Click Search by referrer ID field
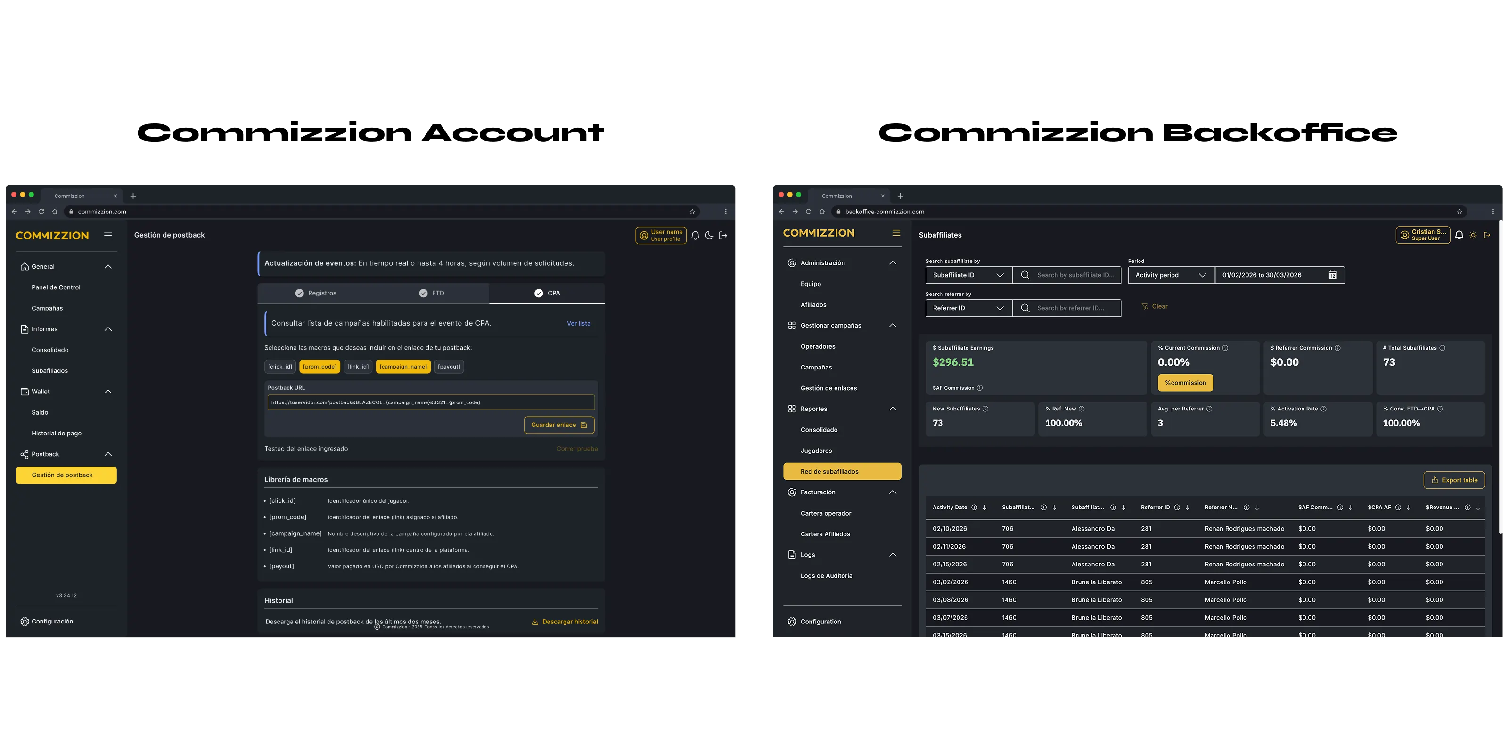 coord(1066,308)
